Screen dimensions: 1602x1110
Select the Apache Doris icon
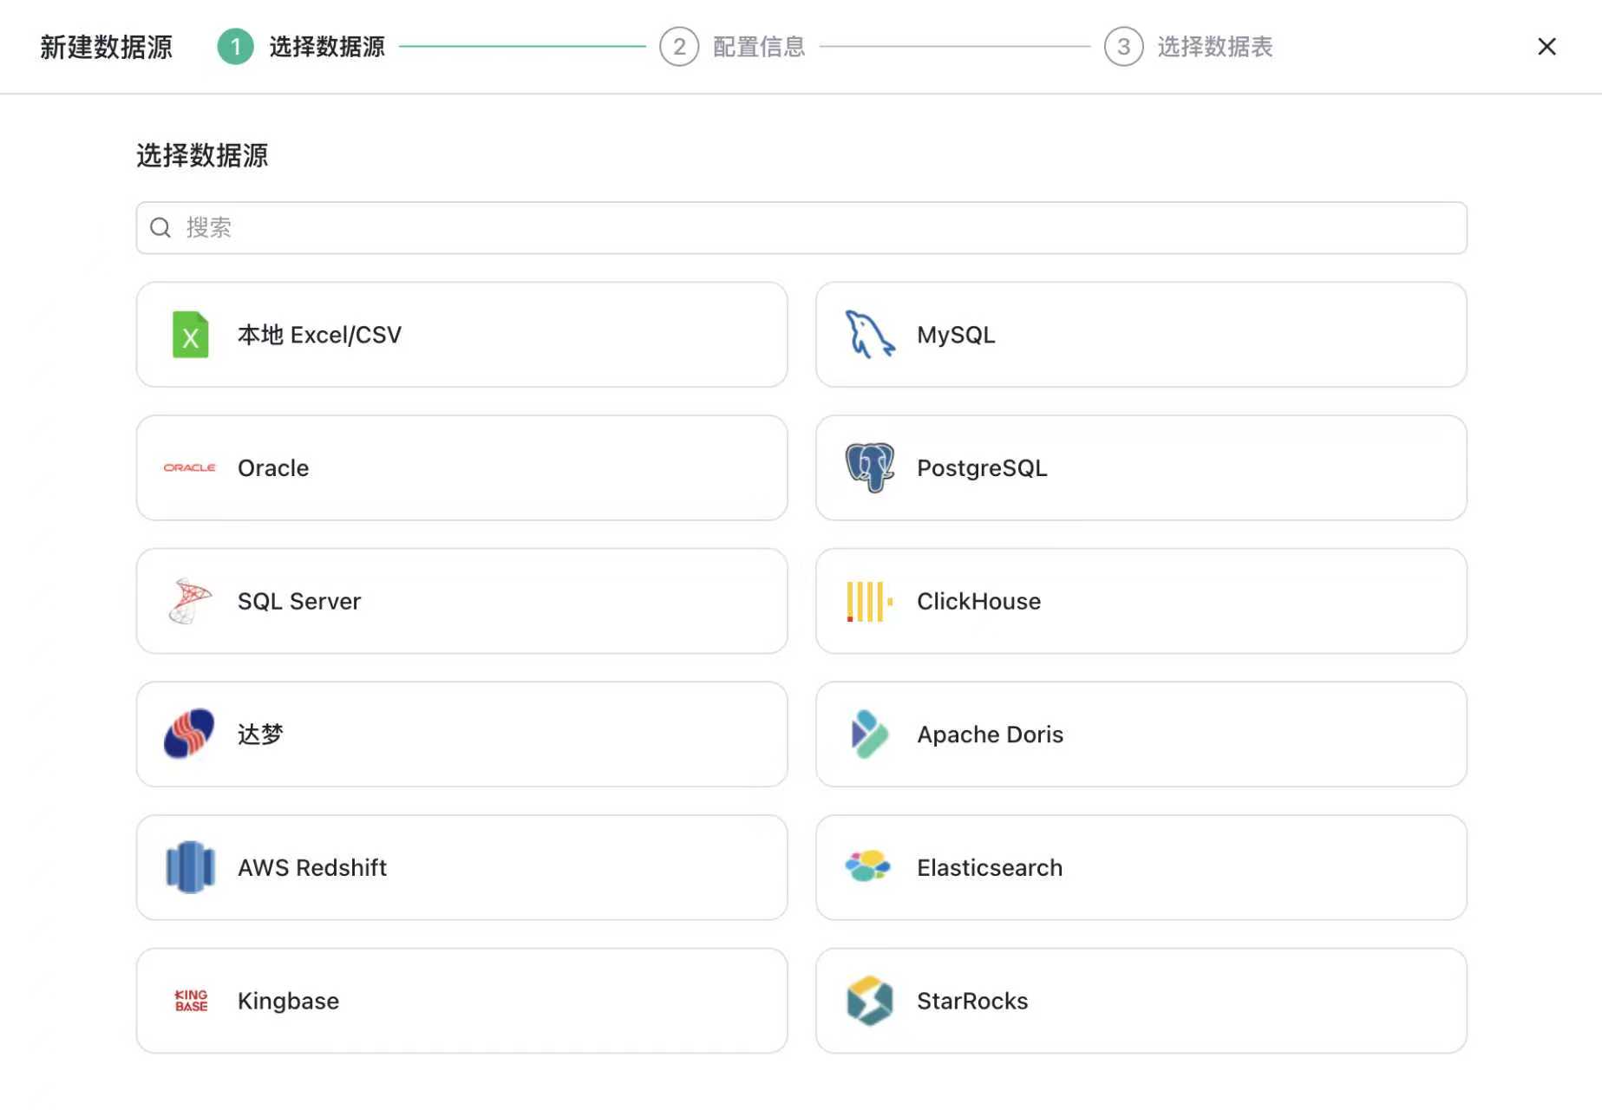pos(867,734)
